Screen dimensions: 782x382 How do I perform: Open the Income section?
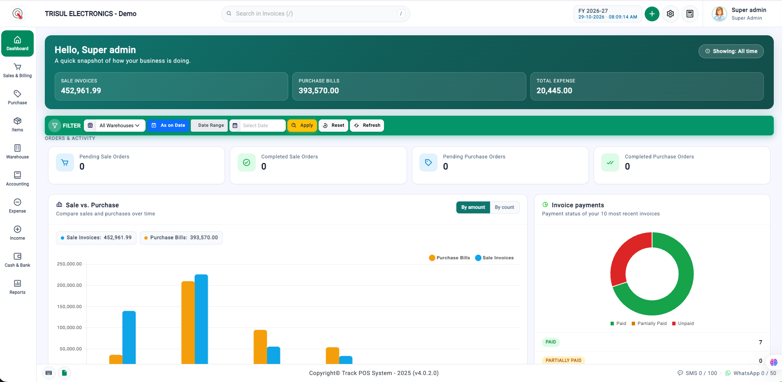click(17, 233)
